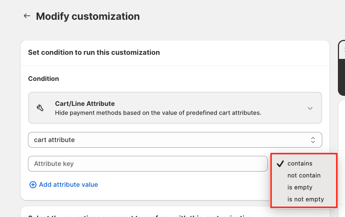This screenshot has height=217, width=345.
Task: Focus the Attribute key input field
Action: coord(147,164)
